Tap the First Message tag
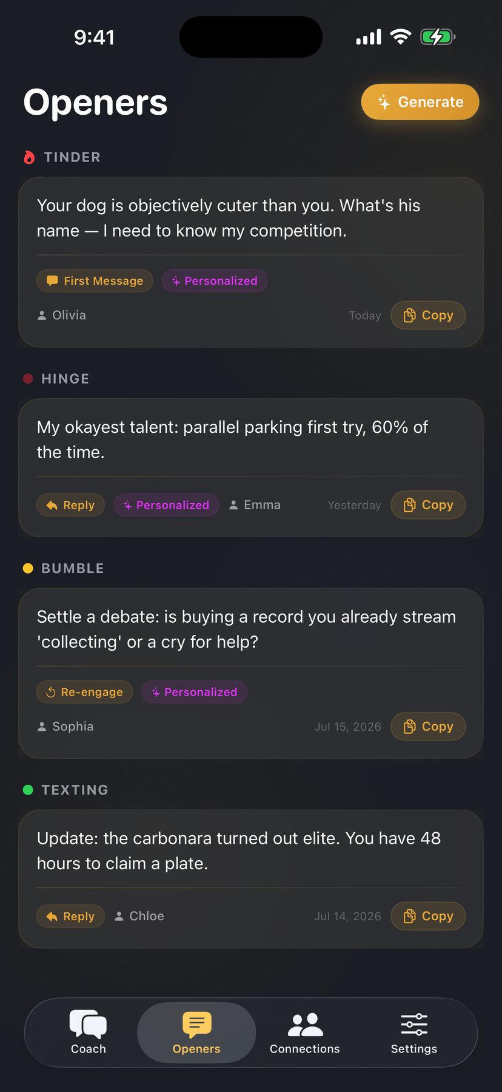 click(95, 281)
